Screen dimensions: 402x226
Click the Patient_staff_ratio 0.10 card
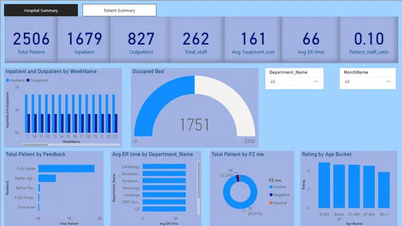tap(369, 40)
